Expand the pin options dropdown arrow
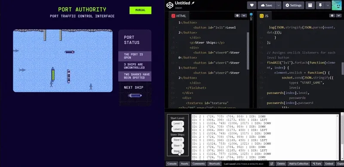The image size is (344, 167). (x=328, y=5)
